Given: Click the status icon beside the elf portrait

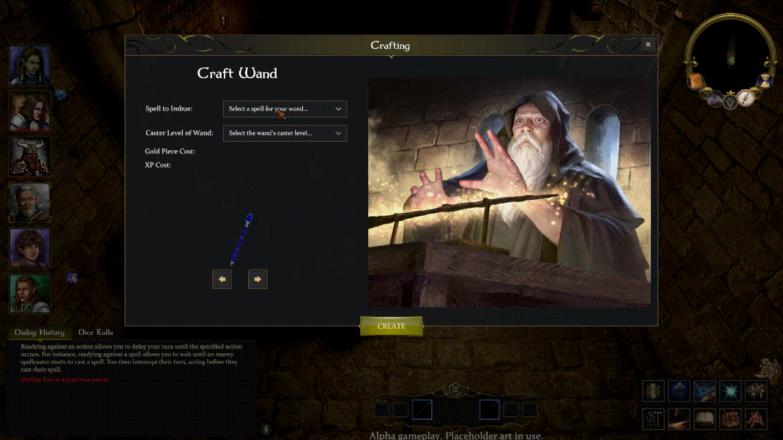Looking at the screenshot, I should [x=72, y=278].
